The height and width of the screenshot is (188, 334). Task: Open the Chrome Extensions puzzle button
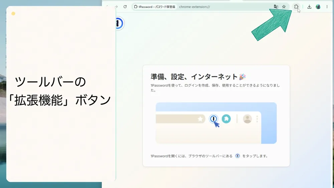[x=296, y=7]
